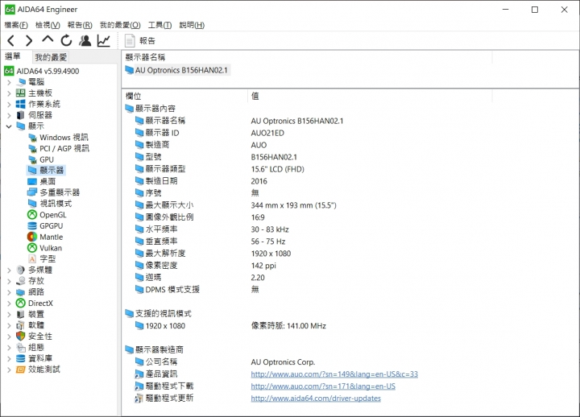
Task: Click the 字型 font icon
Action: [32, 259]
